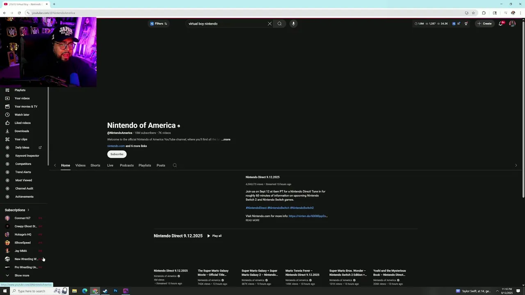Open Yoshi and the Mysterious Book video

[x=390, y=273]
